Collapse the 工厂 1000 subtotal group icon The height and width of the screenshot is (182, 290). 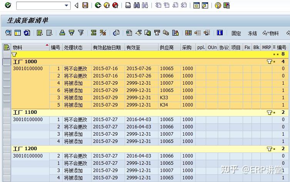click(x=270, y=62)
